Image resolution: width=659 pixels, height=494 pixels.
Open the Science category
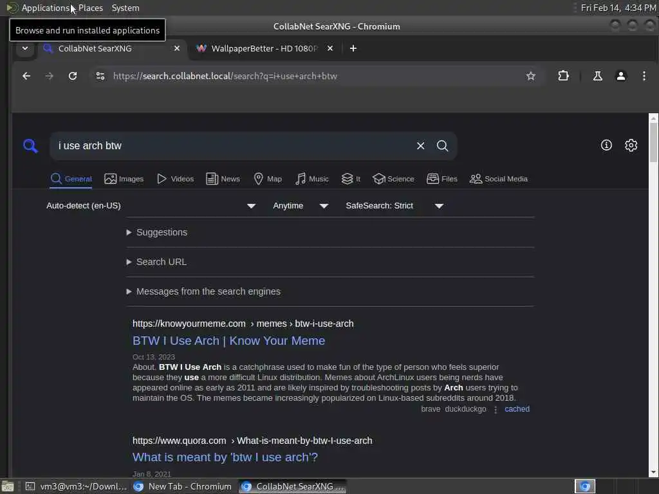pyautogui.click(x=394, y=179)
